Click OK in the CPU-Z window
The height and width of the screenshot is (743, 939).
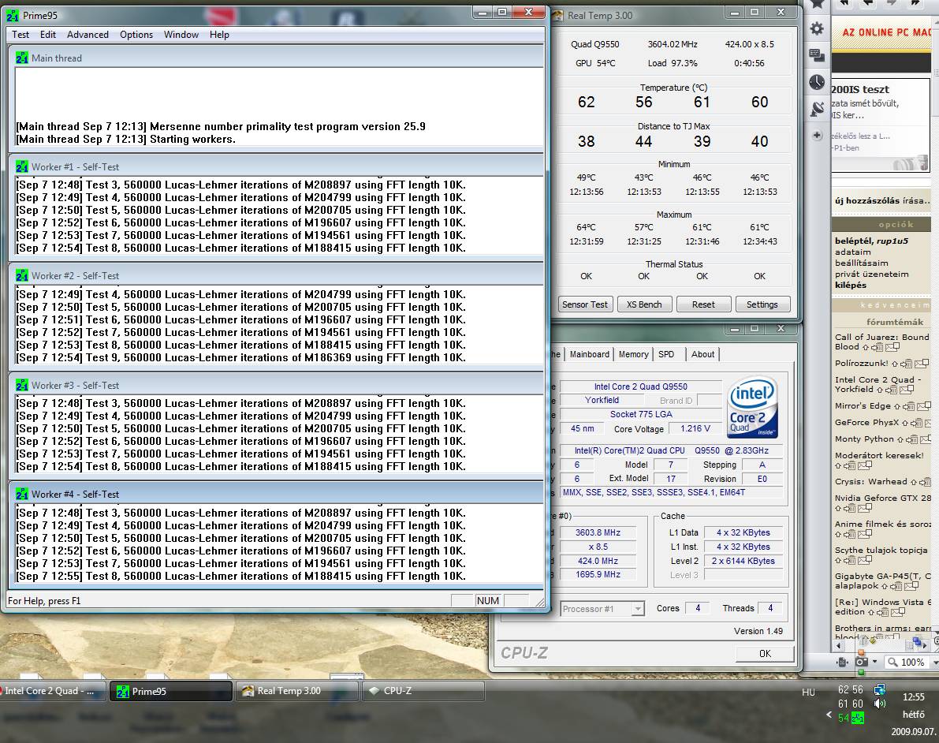(x=765, y=654)
